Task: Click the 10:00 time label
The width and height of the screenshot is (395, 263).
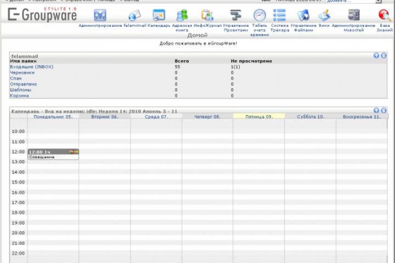Action: (x=18, y=131)
